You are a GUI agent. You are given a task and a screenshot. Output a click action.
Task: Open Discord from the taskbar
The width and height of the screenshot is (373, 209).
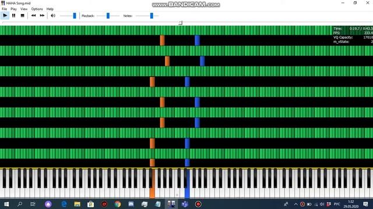[x=131, y=204]
